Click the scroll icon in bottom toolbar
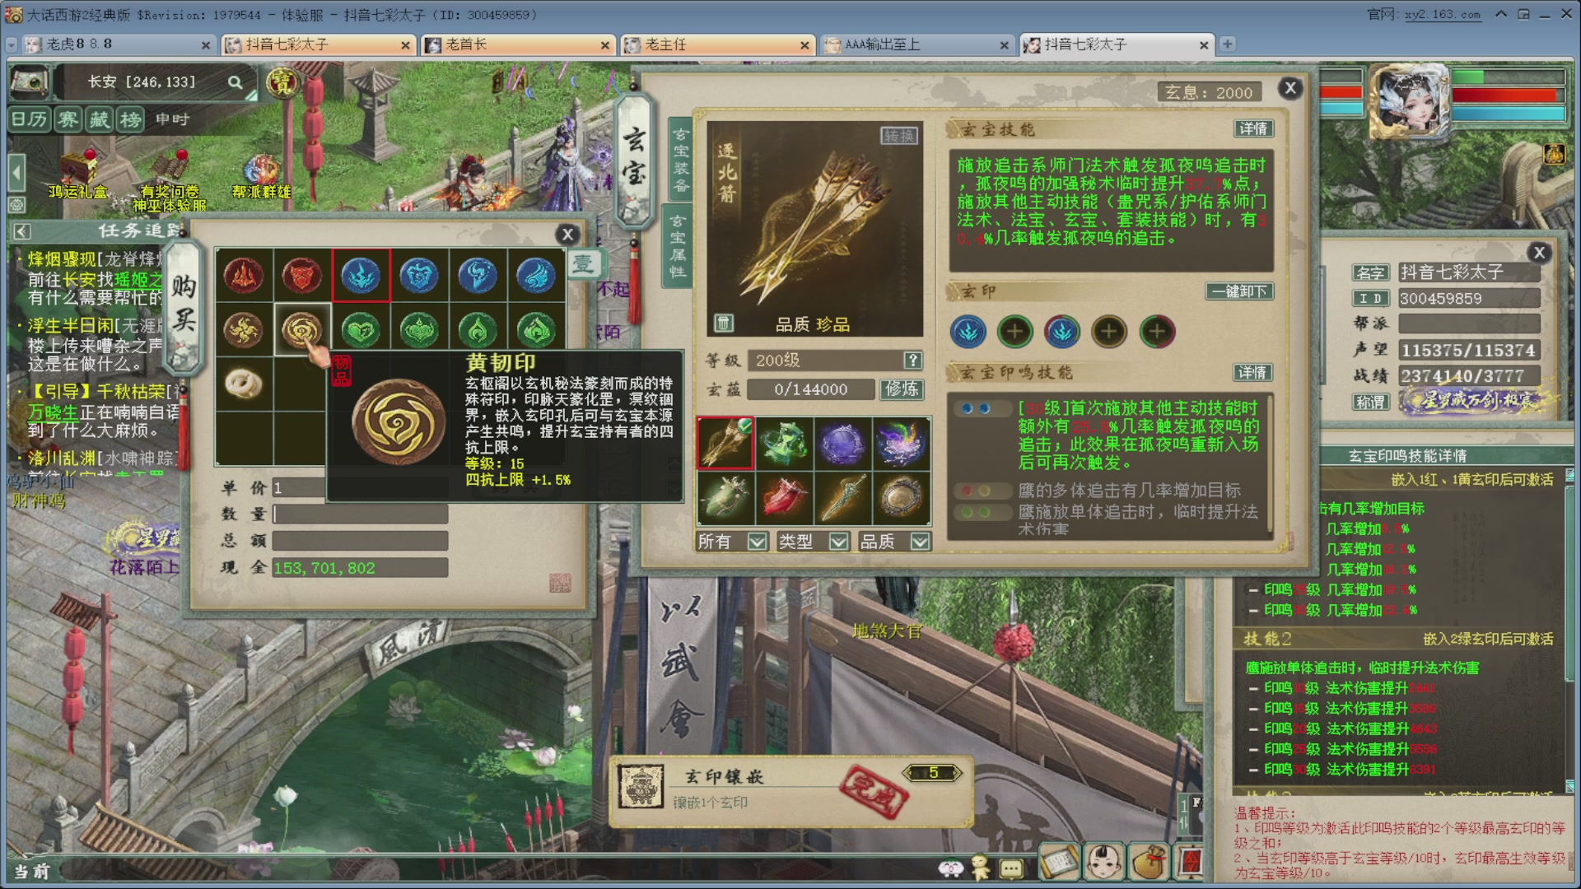 tap(1059, 862)
